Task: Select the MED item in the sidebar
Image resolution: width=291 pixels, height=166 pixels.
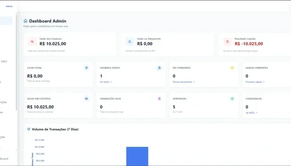Action: point(4,62)
